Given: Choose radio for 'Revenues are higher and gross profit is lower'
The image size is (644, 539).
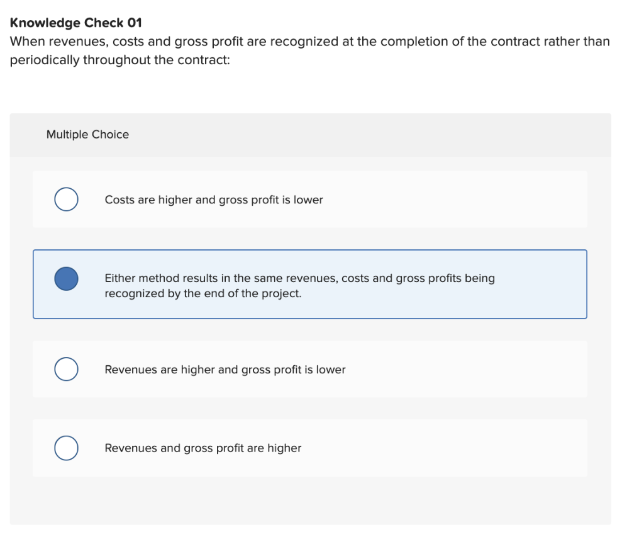Looking at the screenshot, I should tap(66, 369).
